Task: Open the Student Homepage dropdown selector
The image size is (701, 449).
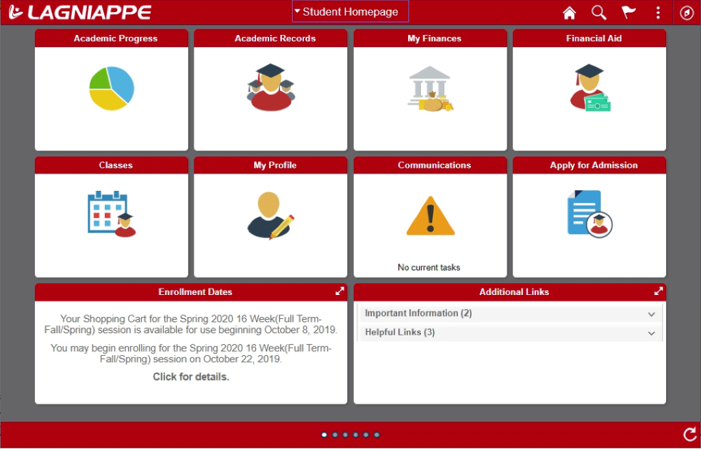Action: tap(350, 12)
